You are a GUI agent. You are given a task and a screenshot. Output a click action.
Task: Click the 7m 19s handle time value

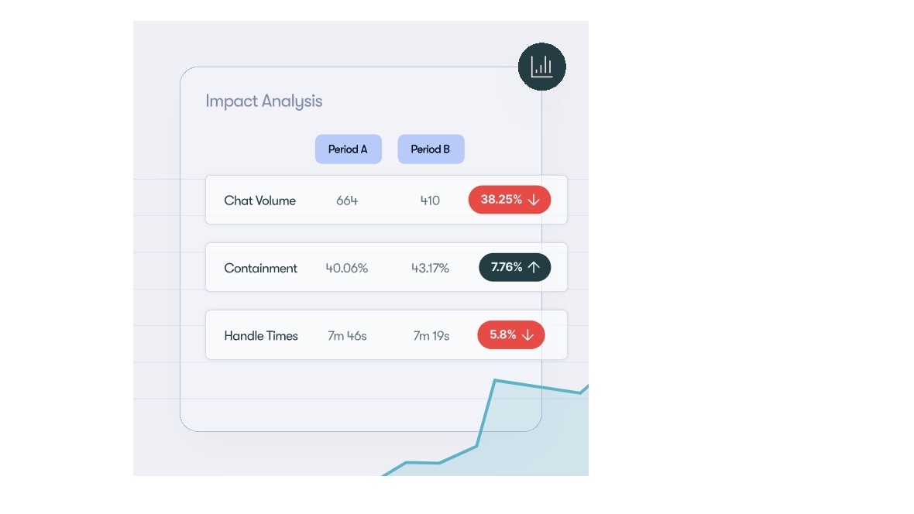tap(431, 336)
